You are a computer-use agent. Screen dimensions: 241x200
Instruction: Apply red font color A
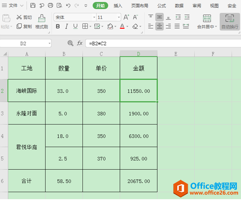[122, 26]
